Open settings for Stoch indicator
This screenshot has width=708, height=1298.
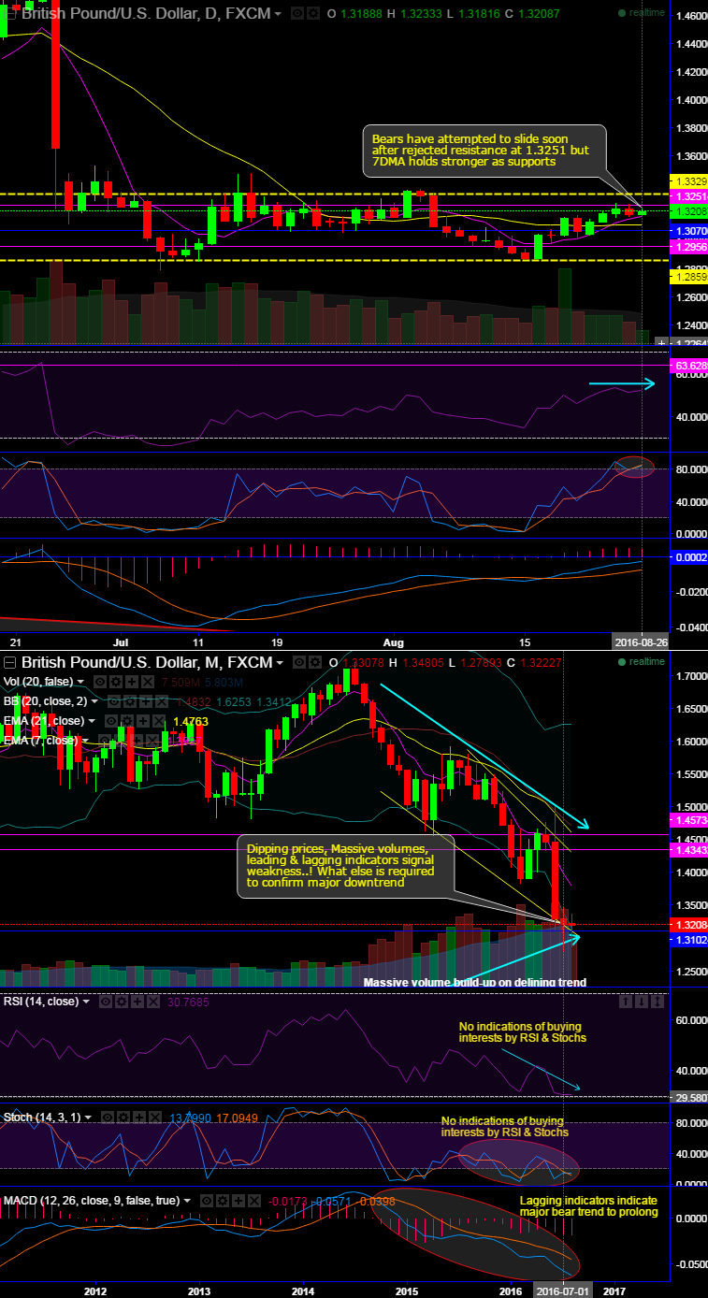(x=123, y=1118)
